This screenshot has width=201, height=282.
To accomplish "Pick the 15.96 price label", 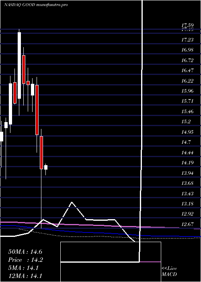I will (x=187, y=91).
